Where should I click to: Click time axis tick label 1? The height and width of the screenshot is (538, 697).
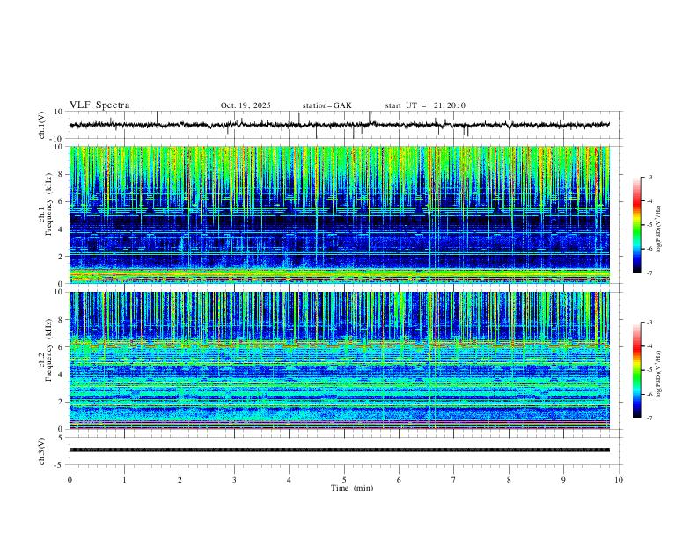click(124, 480)
